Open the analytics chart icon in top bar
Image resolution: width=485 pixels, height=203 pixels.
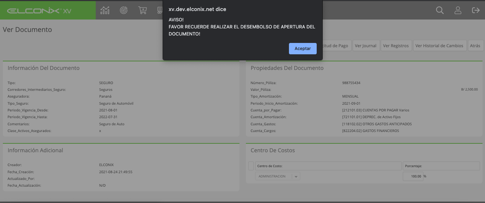click(105, 10)
